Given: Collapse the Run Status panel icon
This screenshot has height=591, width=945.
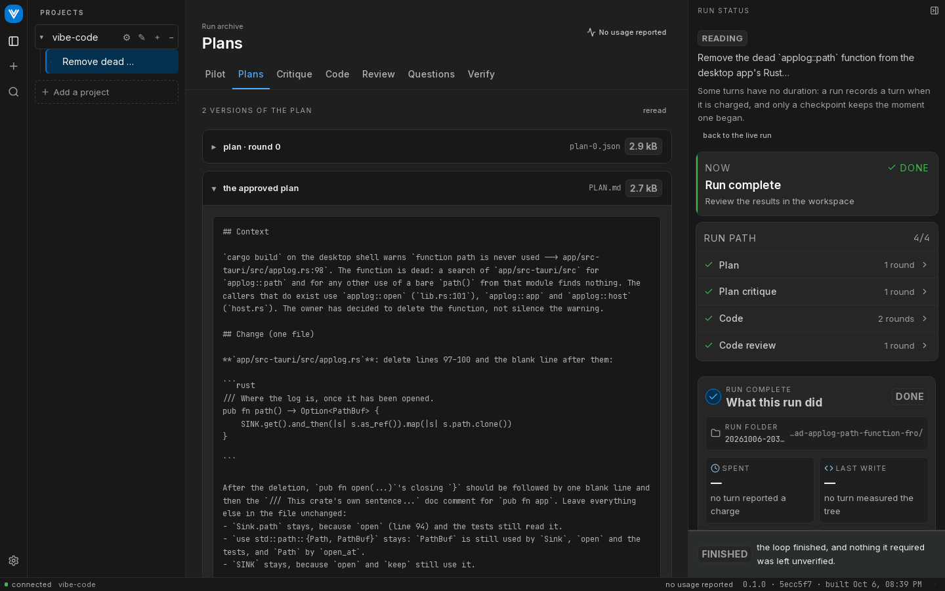Looking at the screenshot, I should pos(934,11).
